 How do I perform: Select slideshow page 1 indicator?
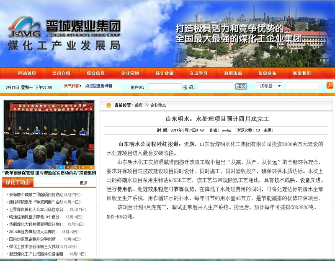tap(53, 167)
